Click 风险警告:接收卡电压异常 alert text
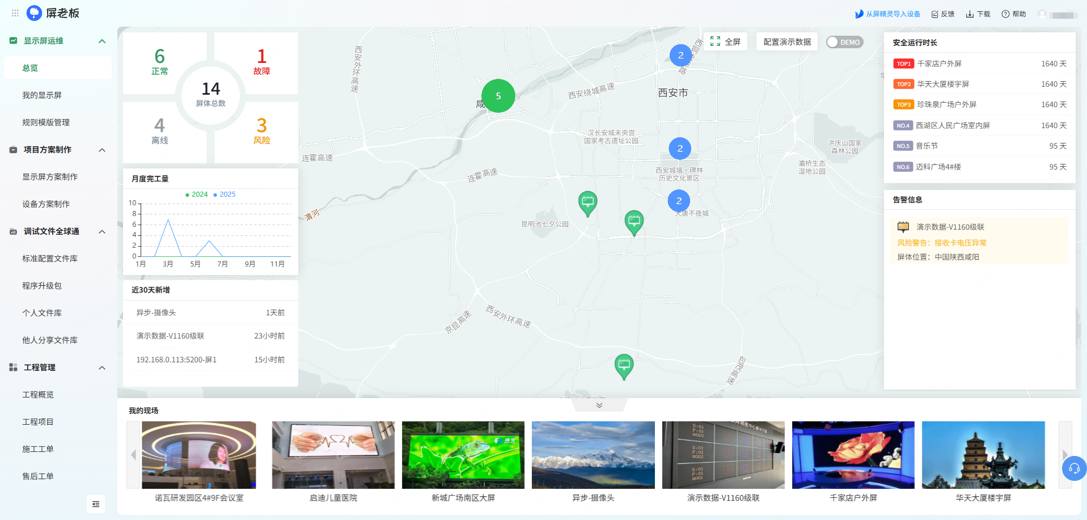The image size is (1087, 520). 942,243
